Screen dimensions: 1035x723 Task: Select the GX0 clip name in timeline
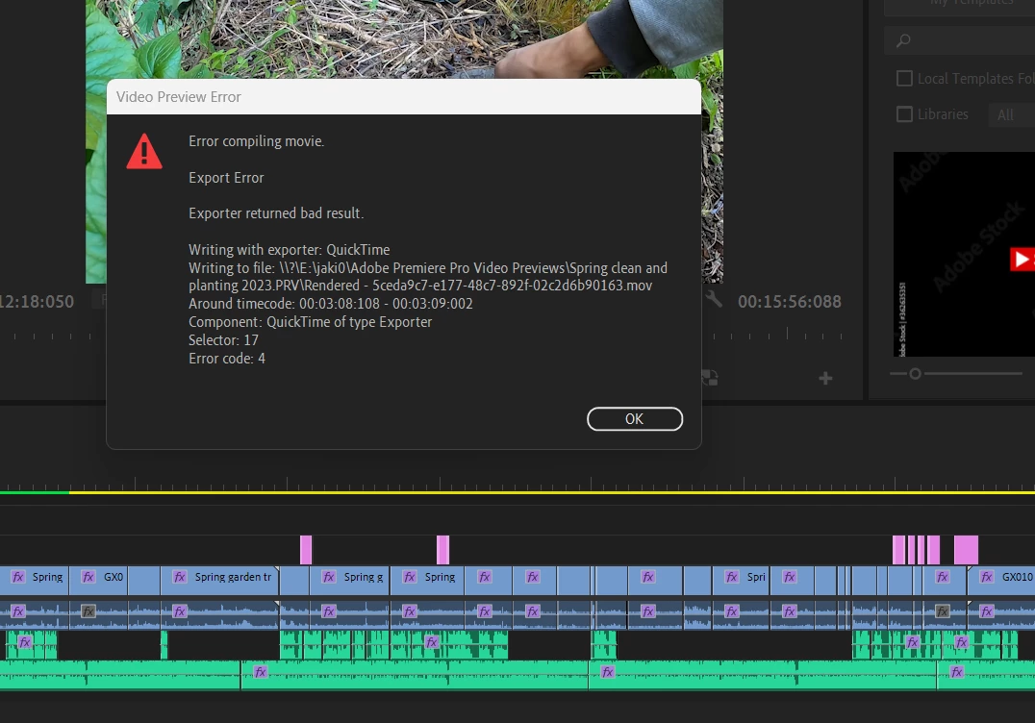click(x=114, y=577)
